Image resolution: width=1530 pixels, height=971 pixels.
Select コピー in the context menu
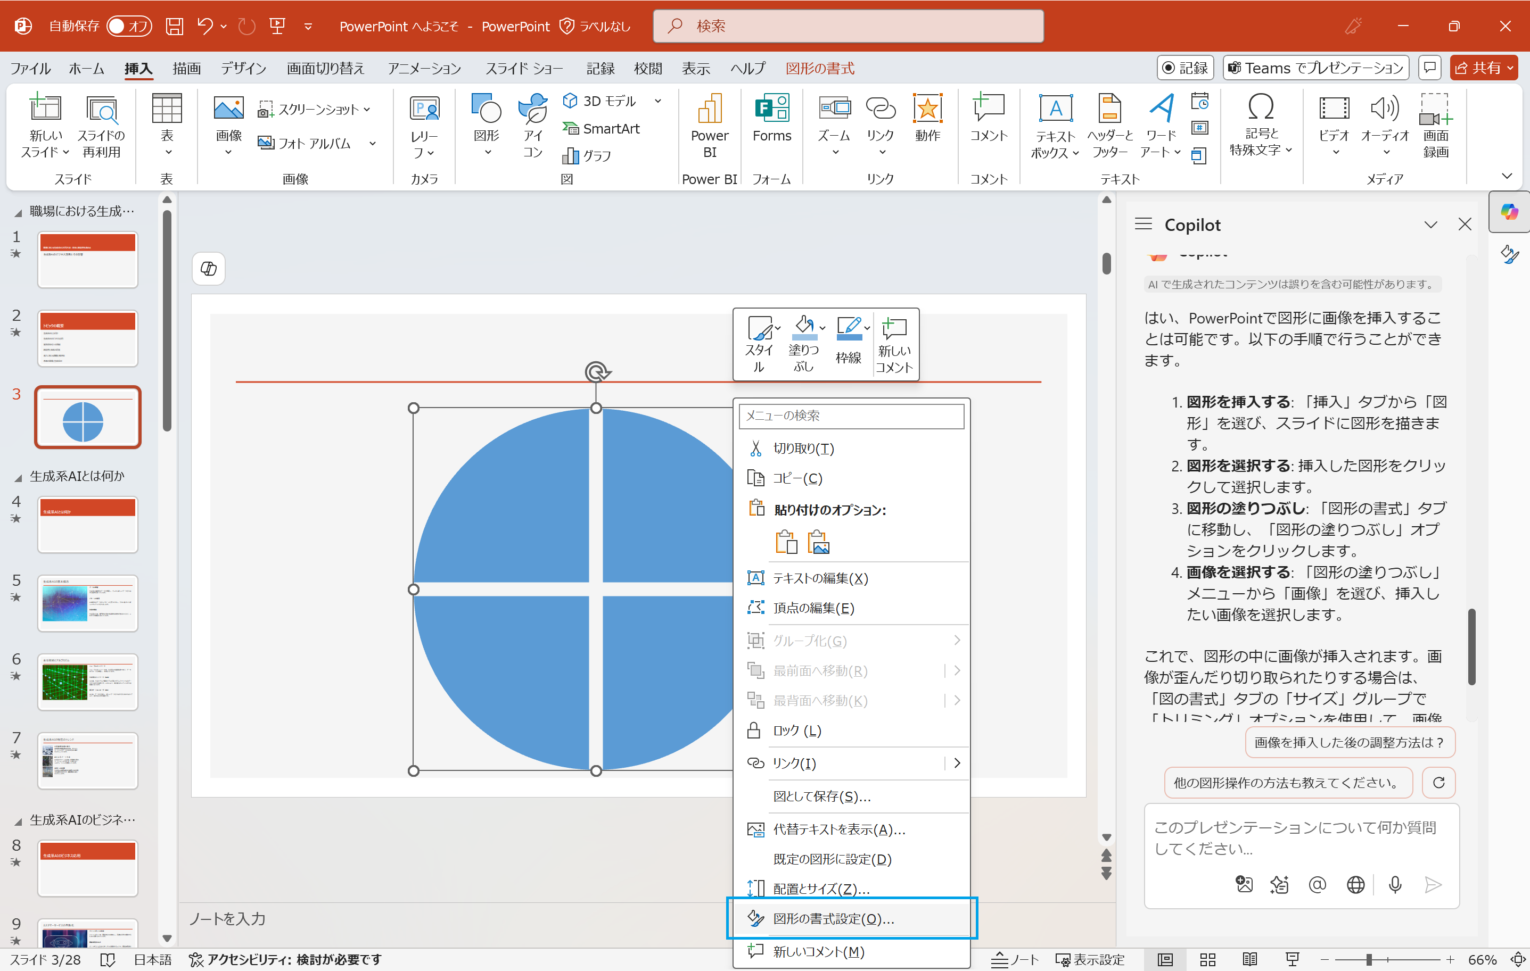click(x=851, y=478)
